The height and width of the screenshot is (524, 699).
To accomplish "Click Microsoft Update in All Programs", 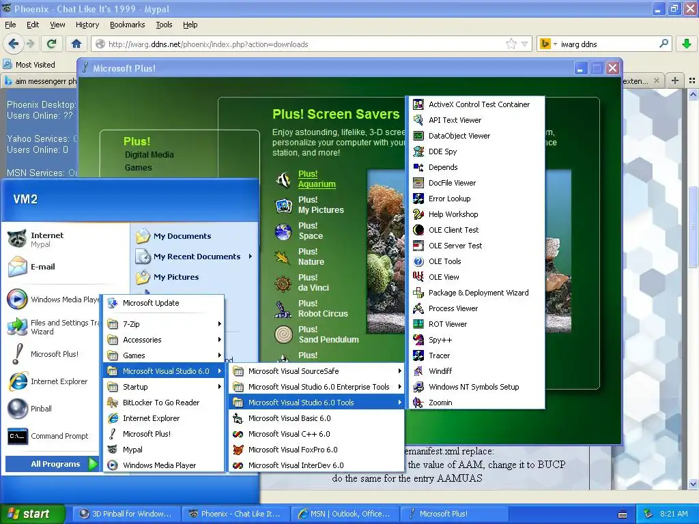I will click(x=164, y=303).
